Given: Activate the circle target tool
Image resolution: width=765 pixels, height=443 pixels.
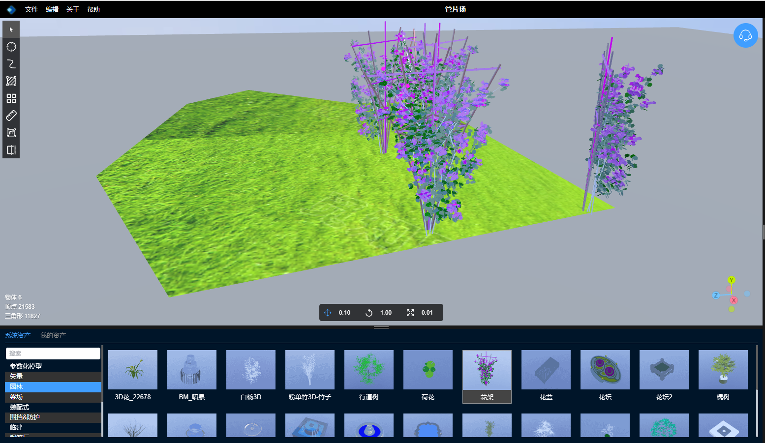Looking at the screenshot, I should (x=11, y=47).
